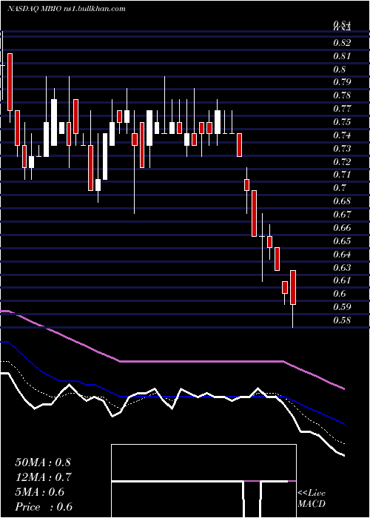Click the 12MA : 0.7 reading
Image resolution: width=370 pixels, height=518 pixels.
43,477
